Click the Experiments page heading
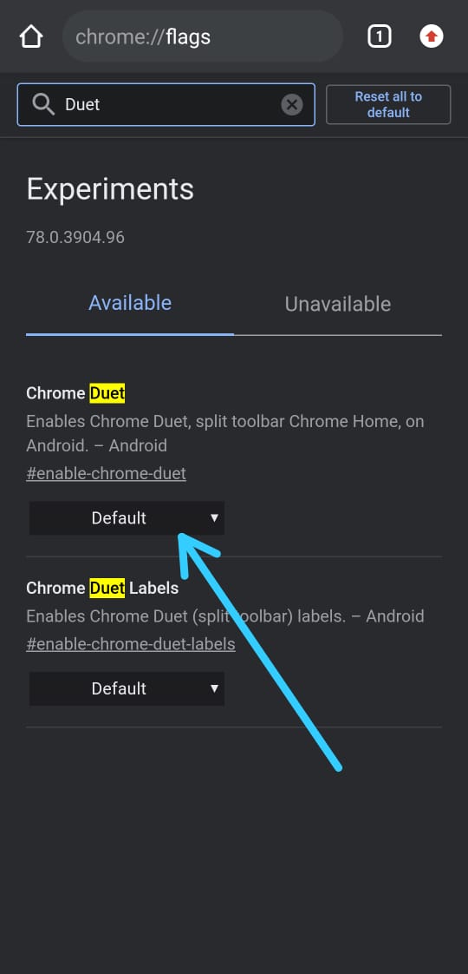This screenshot has width=468, height=974. (110, 189)
